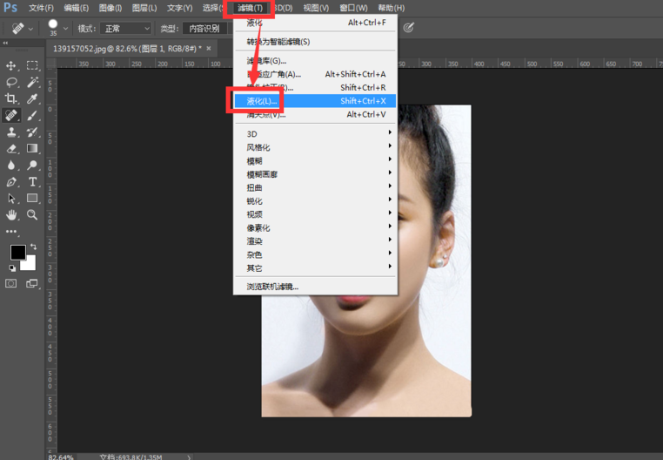
Task: Open the 模式 blend mode dropdown
Action: [x=125, y=29]
